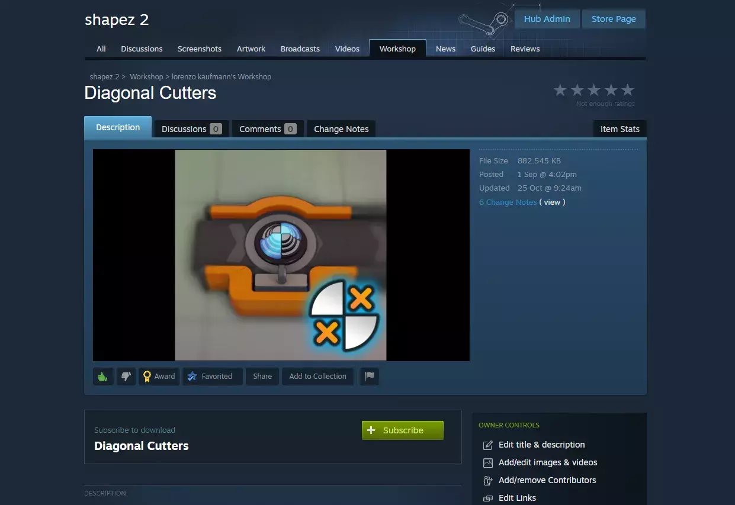The height and width of the screenshot is (505, 735).
Task: Click the shapez 2 hub title
Action: point(117,20)
